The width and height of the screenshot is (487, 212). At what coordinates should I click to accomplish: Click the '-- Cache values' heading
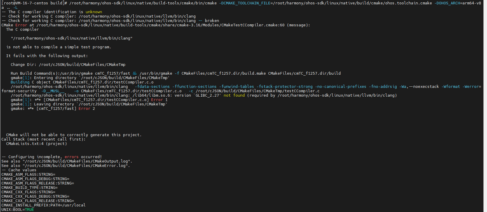click(19, 170)
